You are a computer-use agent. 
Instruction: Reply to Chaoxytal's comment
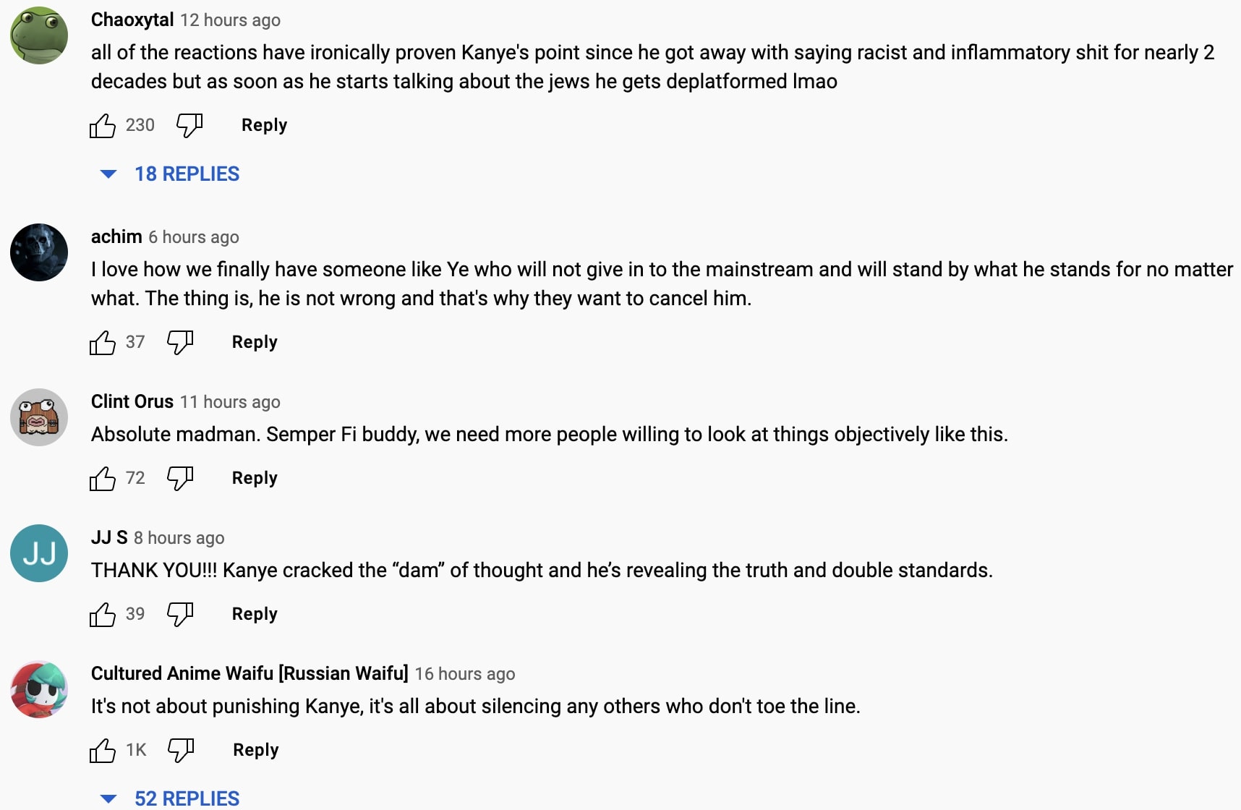[x=264, y=125]
